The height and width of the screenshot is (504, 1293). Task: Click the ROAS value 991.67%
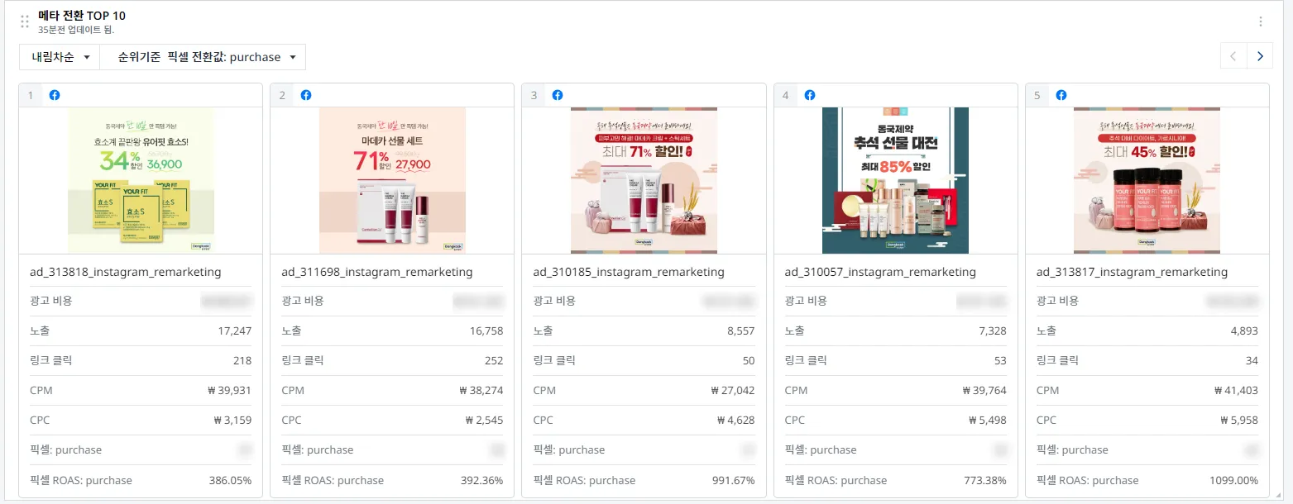point(732,480)
